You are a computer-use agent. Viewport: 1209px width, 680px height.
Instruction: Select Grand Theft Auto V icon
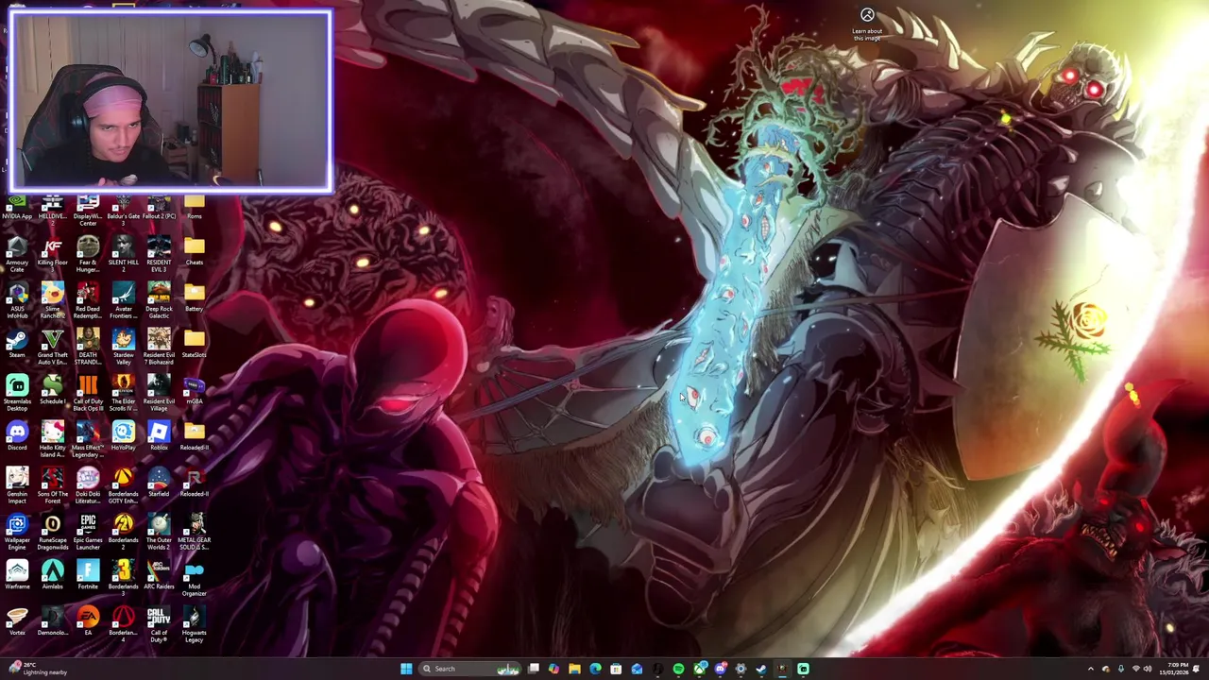[x=52, y=347]
